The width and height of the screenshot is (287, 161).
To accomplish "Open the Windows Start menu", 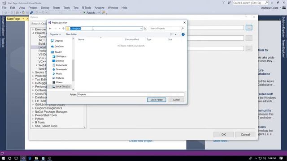I will click(3, 158).
